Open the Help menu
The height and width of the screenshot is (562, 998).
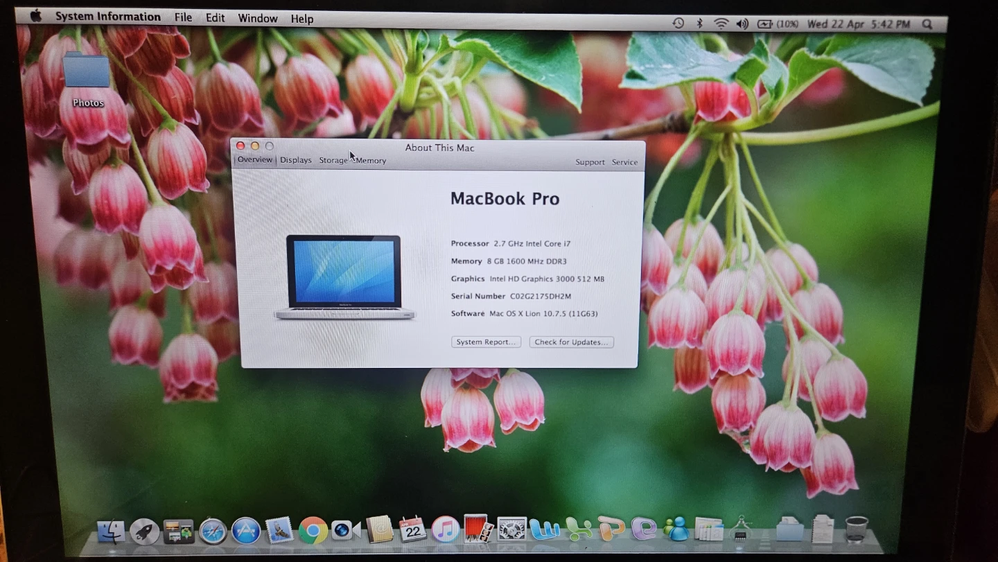(301, 19)
